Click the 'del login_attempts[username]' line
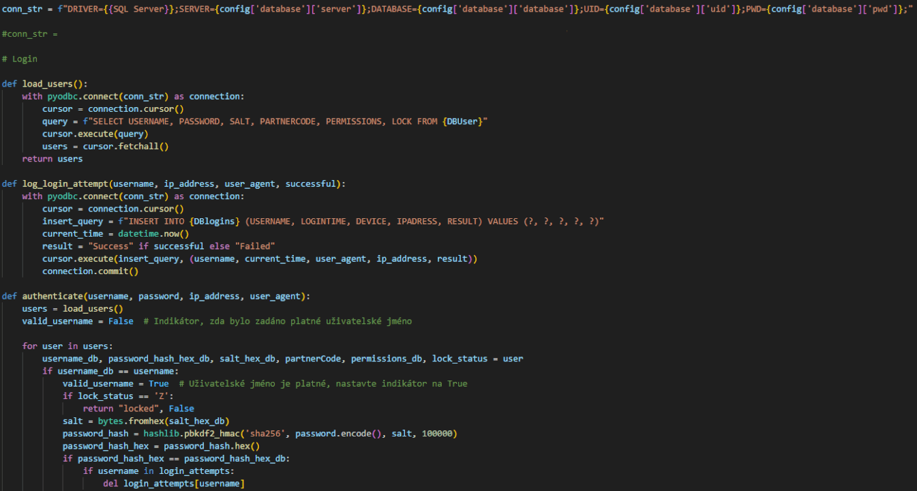The width and height of the screenshot is (917, 491). click(173, 483)
